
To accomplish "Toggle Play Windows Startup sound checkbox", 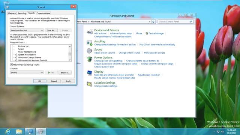I will 12,64.
